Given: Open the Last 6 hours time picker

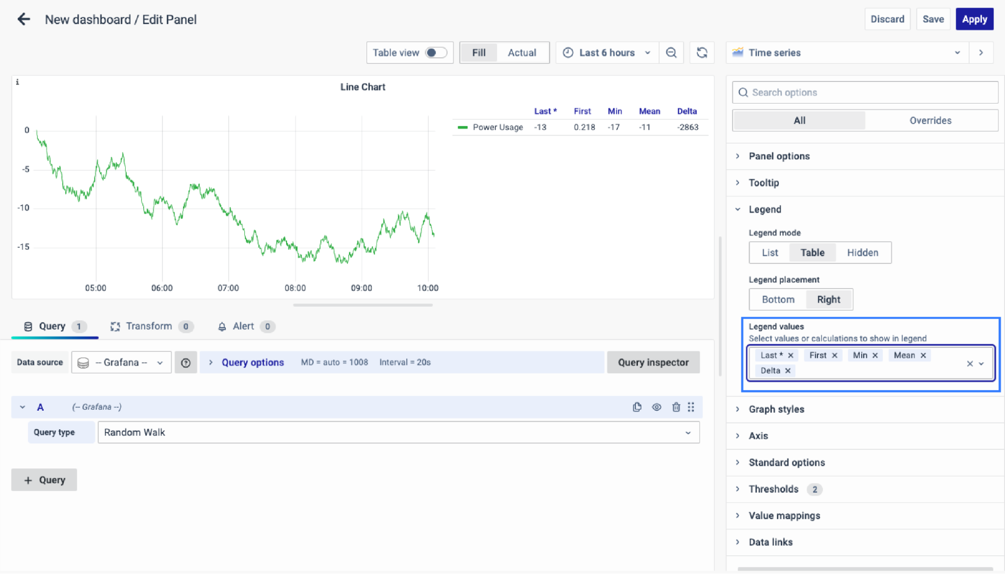Looking at the screenshot, I should tap(607, 53).
